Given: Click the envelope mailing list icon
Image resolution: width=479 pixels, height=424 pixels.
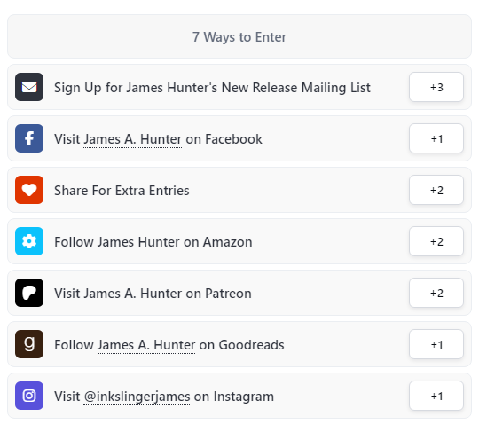Looking at the screenshot, I should [29, 87].
